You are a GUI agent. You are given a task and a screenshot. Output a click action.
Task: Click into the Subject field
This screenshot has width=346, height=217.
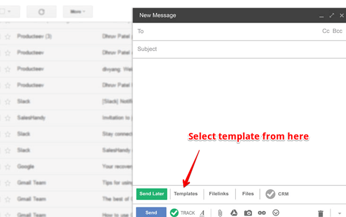click(240, 49)
